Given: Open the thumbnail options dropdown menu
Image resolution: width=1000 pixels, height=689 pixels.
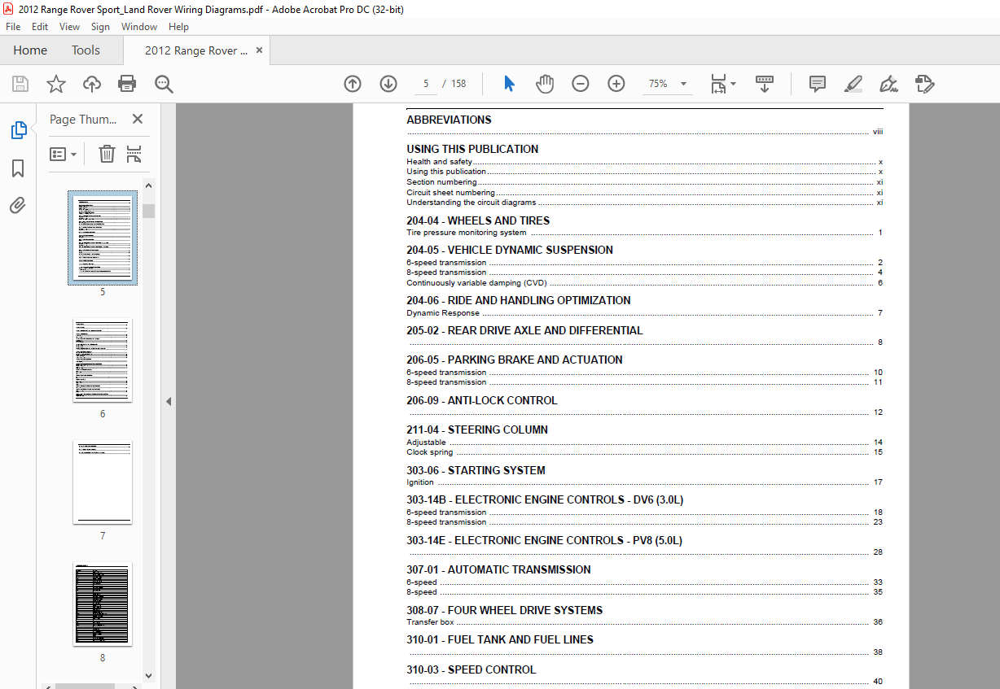Looking at the screenshot, I should (64, 154).
